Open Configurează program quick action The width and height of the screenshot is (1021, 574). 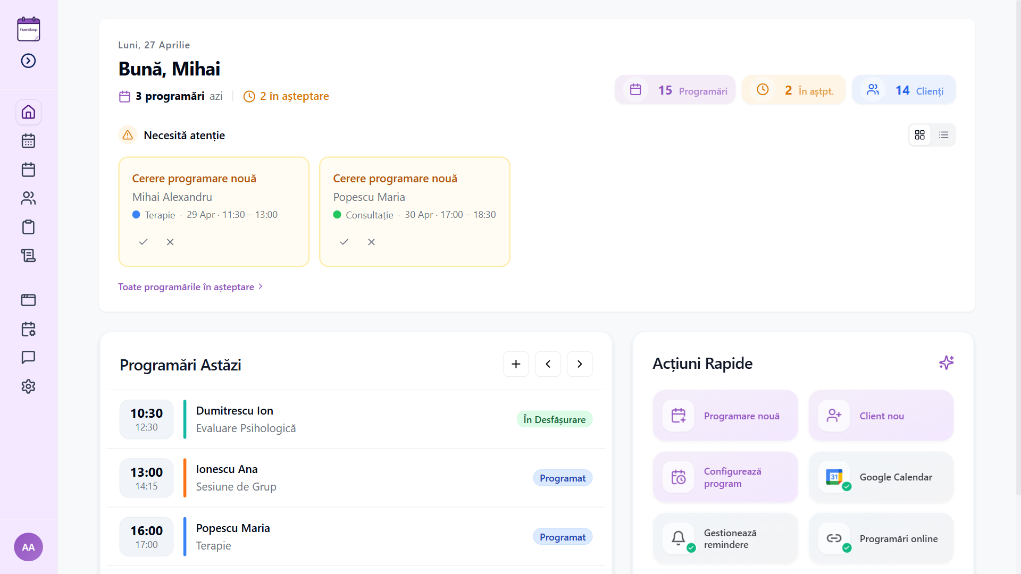(x=725, y=477)
